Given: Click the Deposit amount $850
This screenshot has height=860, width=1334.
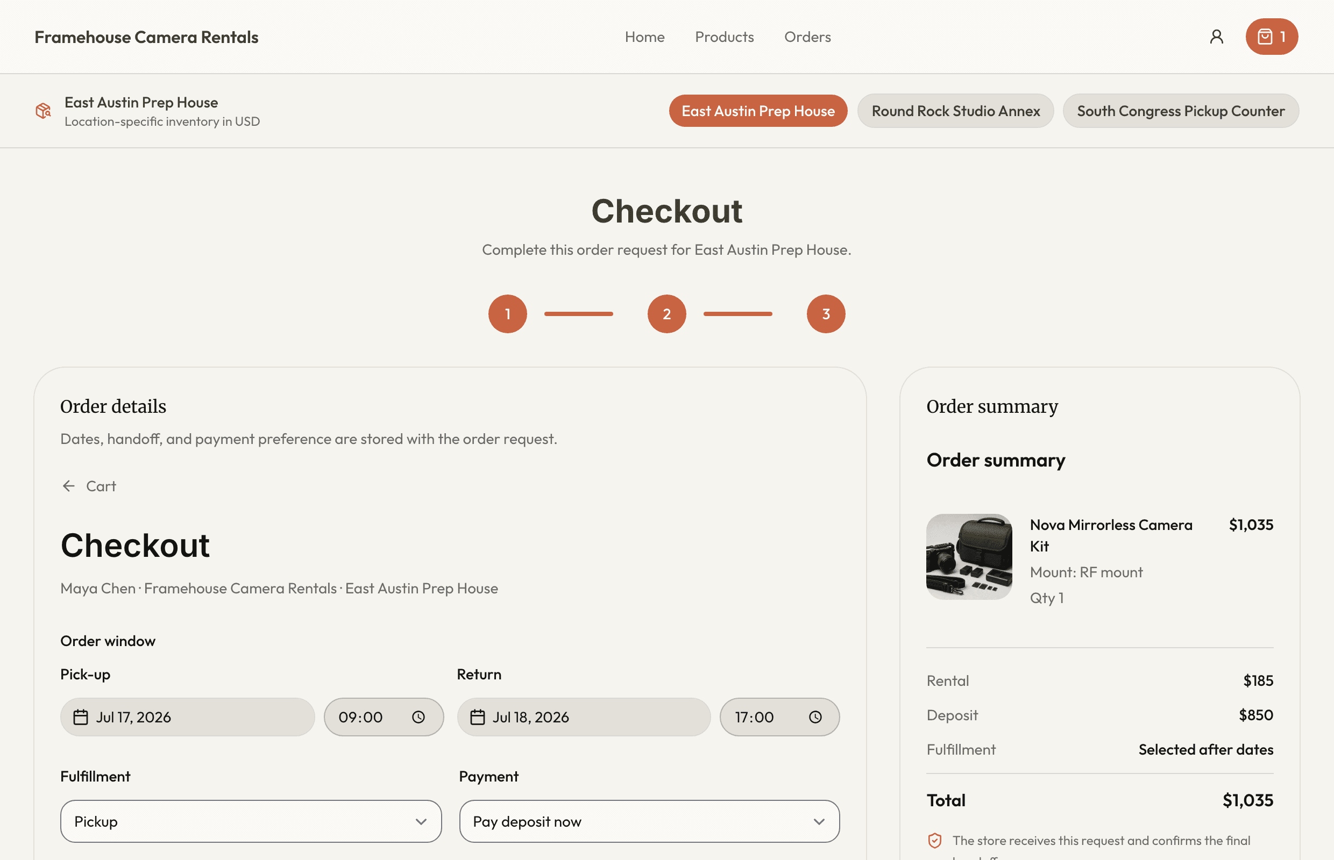Looking at the screenshot, I should (1256, 715).
